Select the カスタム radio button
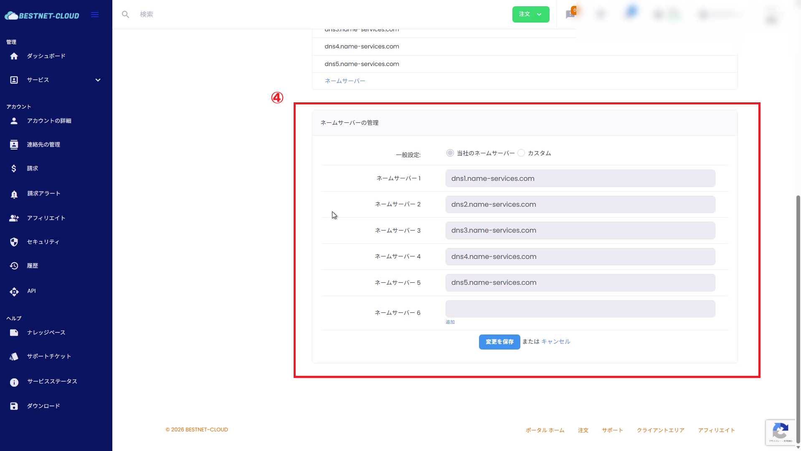This screenshot has width=801, height=451. [x=521, y=153]
